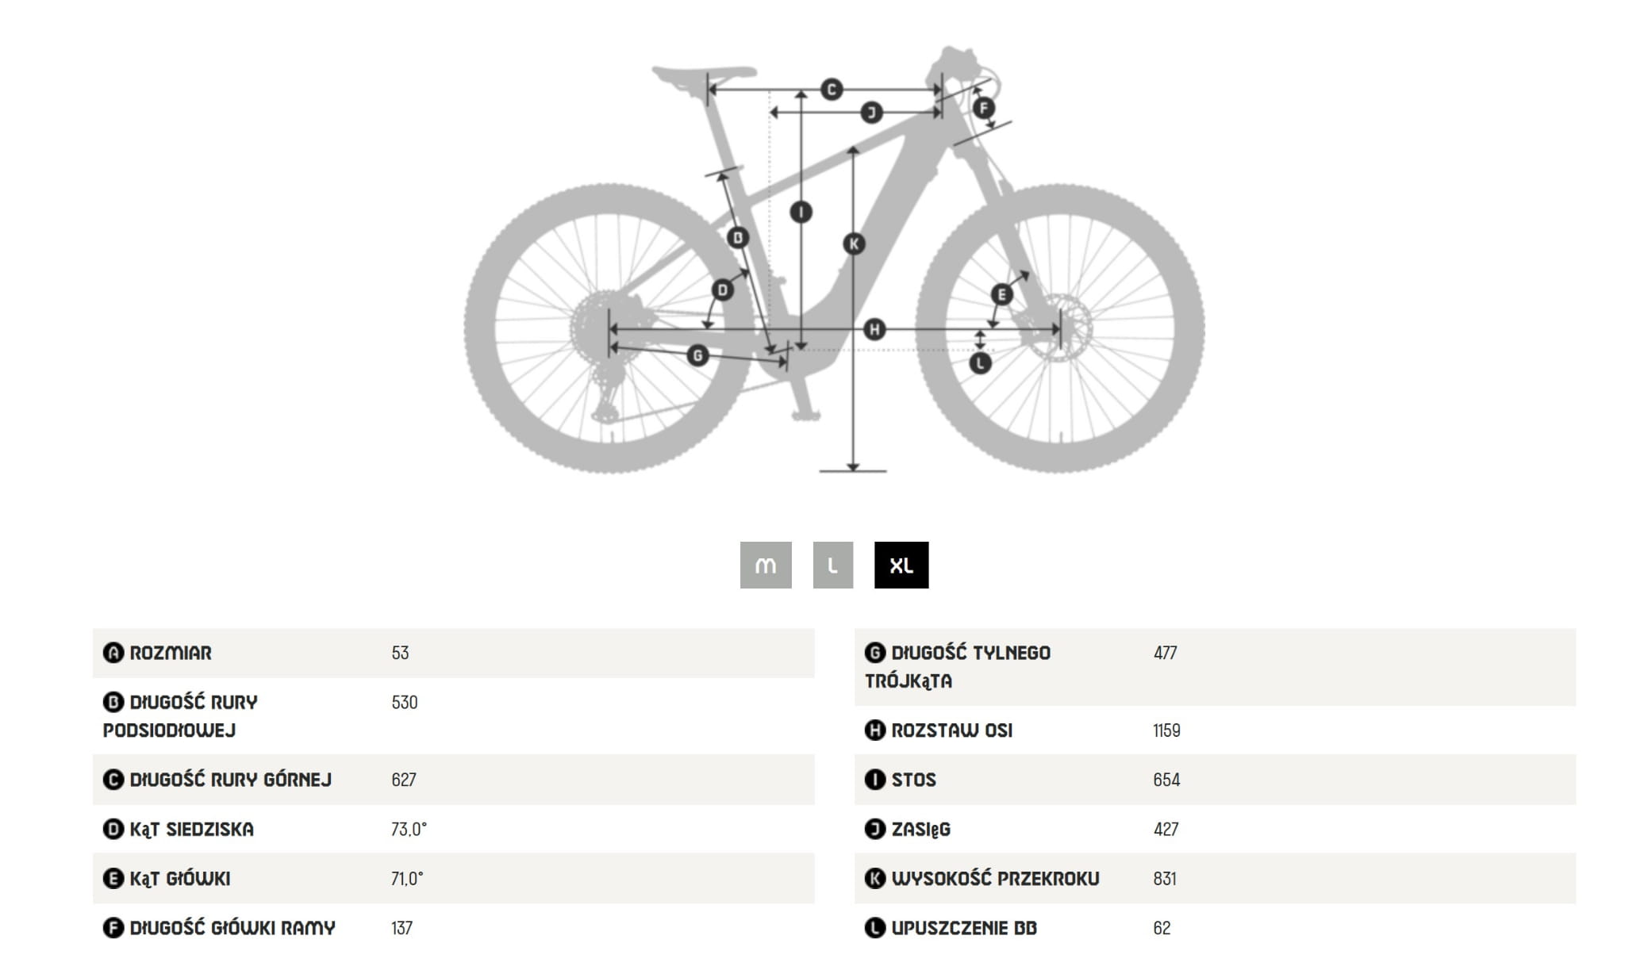
Task: Click the J reach marker on the diagram
Action: [x=871, y=113]
